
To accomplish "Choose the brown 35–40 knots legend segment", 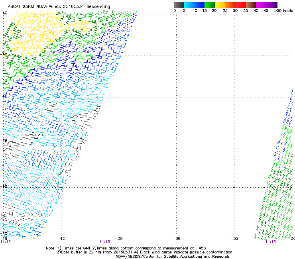I will coord(251,5).
